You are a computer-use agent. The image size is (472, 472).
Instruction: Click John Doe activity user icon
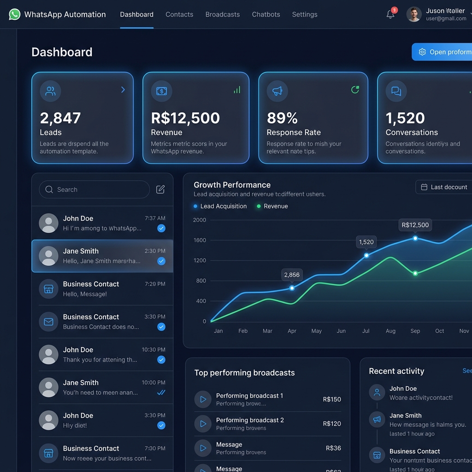pyautogui.click(x=377, y=392)
